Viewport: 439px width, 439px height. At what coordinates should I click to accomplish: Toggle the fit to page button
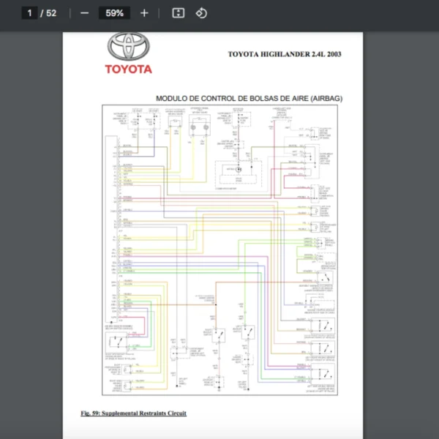[x=178, y=13]
